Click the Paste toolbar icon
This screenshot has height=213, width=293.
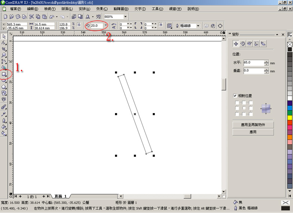pyautogui.click(x=44, y=17)
